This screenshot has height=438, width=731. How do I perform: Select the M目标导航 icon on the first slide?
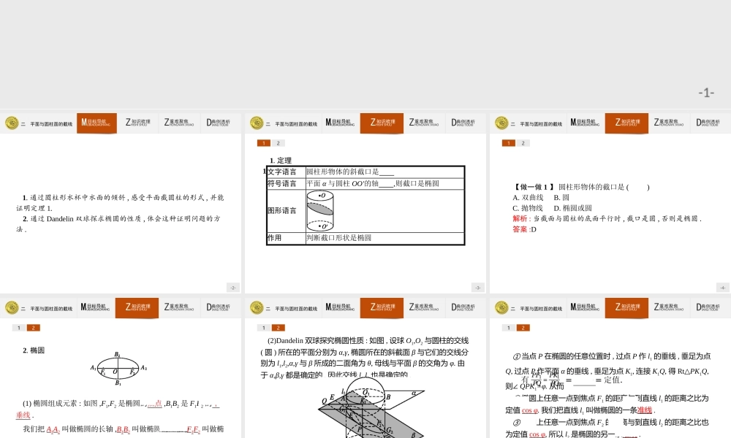(96, 123)
